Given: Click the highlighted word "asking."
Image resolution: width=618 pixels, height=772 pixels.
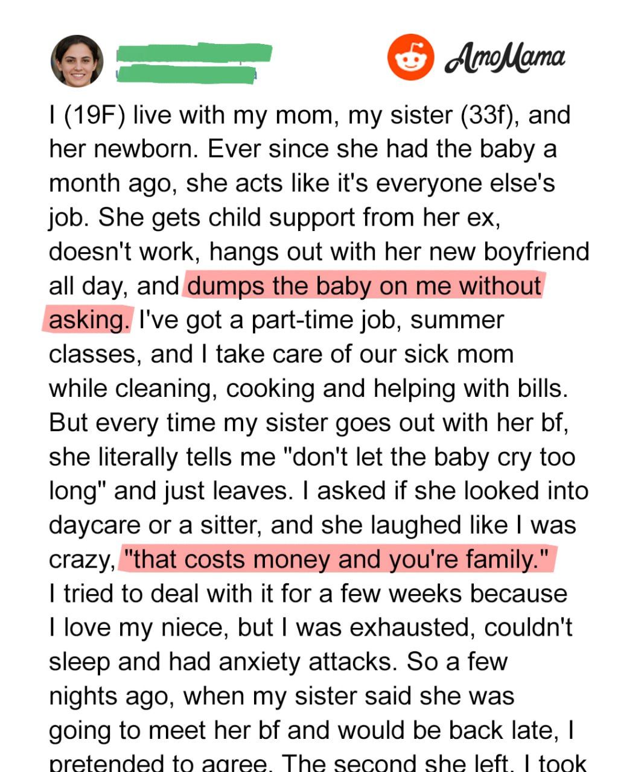Looking at the screenshot, I should (88, 320).
